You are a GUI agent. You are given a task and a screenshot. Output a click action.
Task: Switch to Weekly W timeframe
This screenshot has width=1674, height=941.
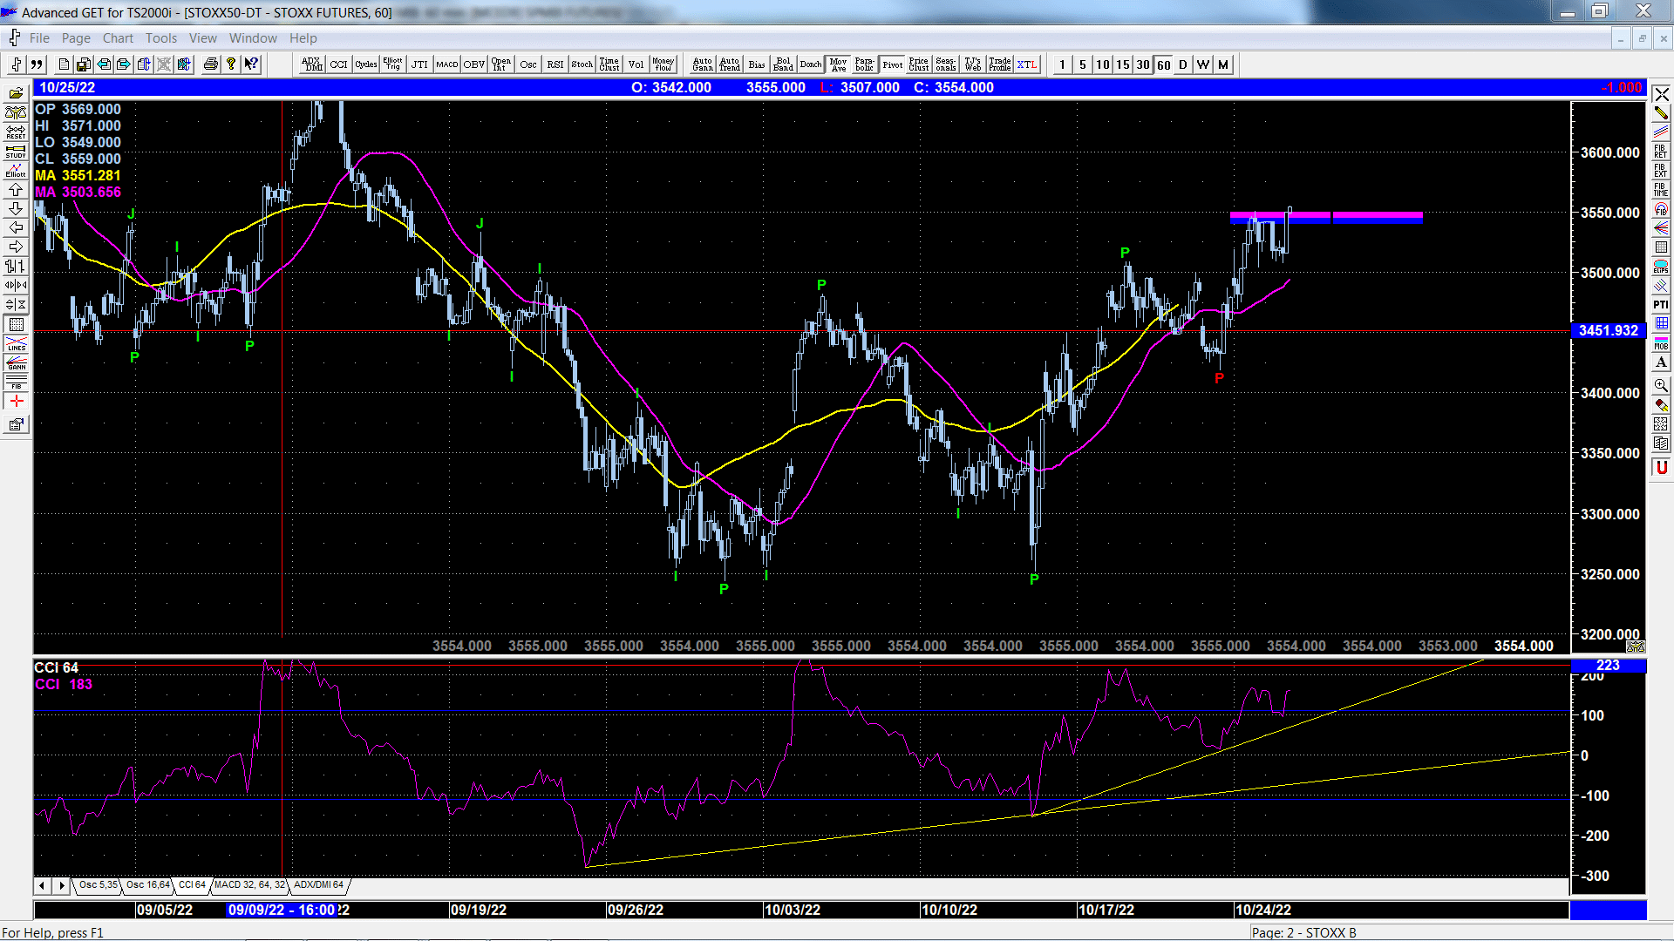1203,64
